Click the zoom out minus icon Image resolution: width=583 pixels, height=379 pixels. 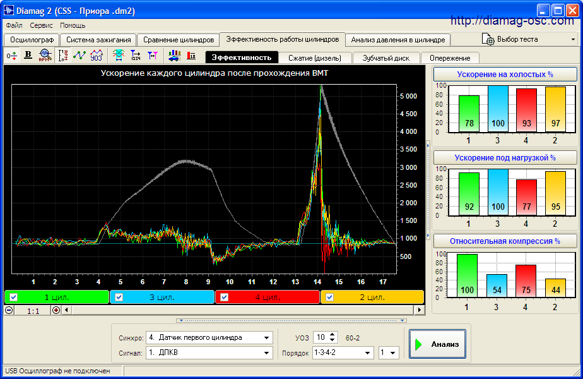[x=9, y=310]
